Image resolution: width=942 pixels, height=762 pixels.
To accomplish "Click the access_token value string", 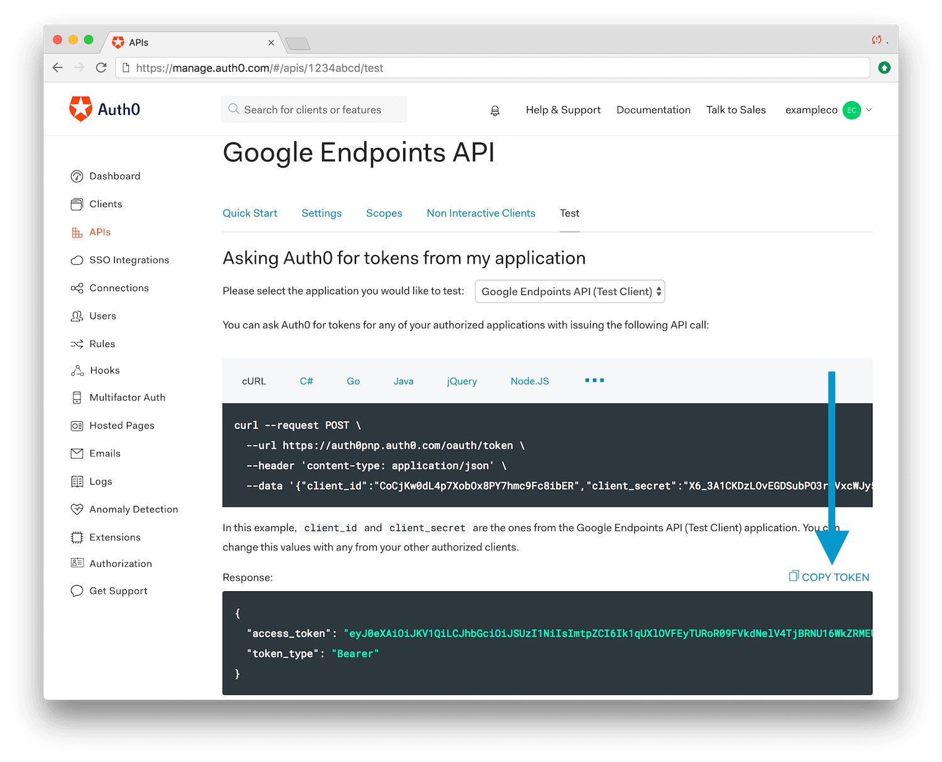I will coord(608,633).
